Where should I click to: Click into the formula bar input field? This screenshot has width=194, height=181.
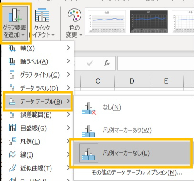(x=156, y=63)
